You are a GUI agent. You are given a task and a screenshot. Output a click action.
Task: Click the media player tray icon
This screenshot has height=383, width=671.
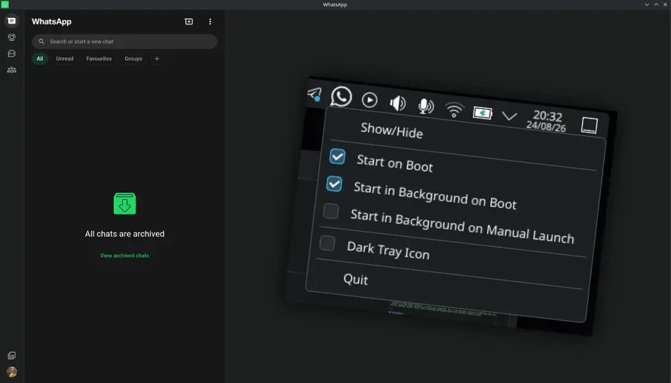(x=369, y=100)
